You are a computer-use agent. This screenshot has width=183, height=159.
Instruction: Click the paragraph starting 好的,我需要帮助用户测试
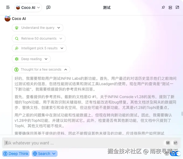96,84
